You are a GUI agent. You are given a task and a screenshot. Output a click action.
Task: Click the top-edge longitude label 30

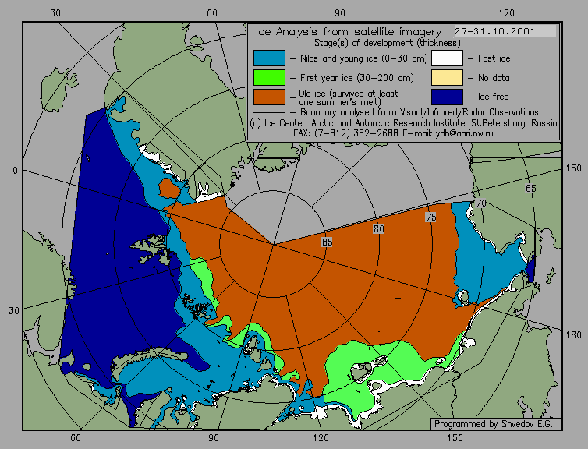(x=55, y=13)
